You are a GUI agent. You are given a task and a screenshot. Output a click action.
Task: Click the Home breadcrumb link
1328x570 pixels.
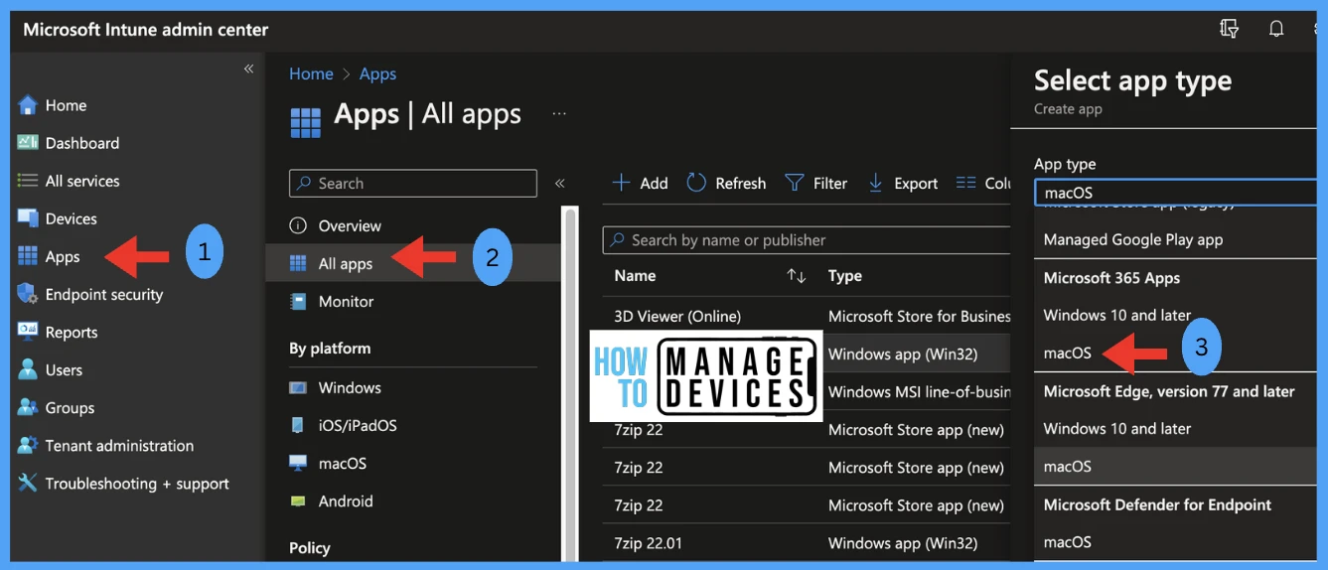tap(311, 73)
